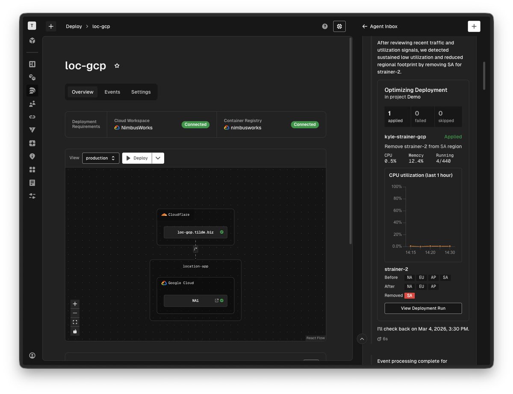This screenshot has width=513, height=394.
Task: Click the strainer-2 heading
Action: (396, 269)
